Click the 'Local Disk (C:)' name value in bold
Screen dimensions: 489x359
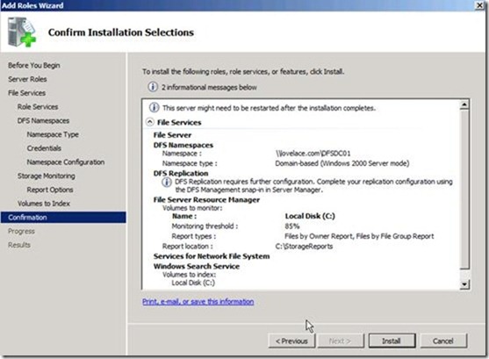pos(310,216)
